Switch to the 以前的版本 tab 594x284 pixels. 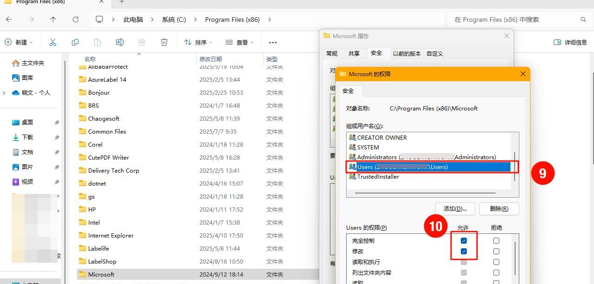click(x=407, y=53)
